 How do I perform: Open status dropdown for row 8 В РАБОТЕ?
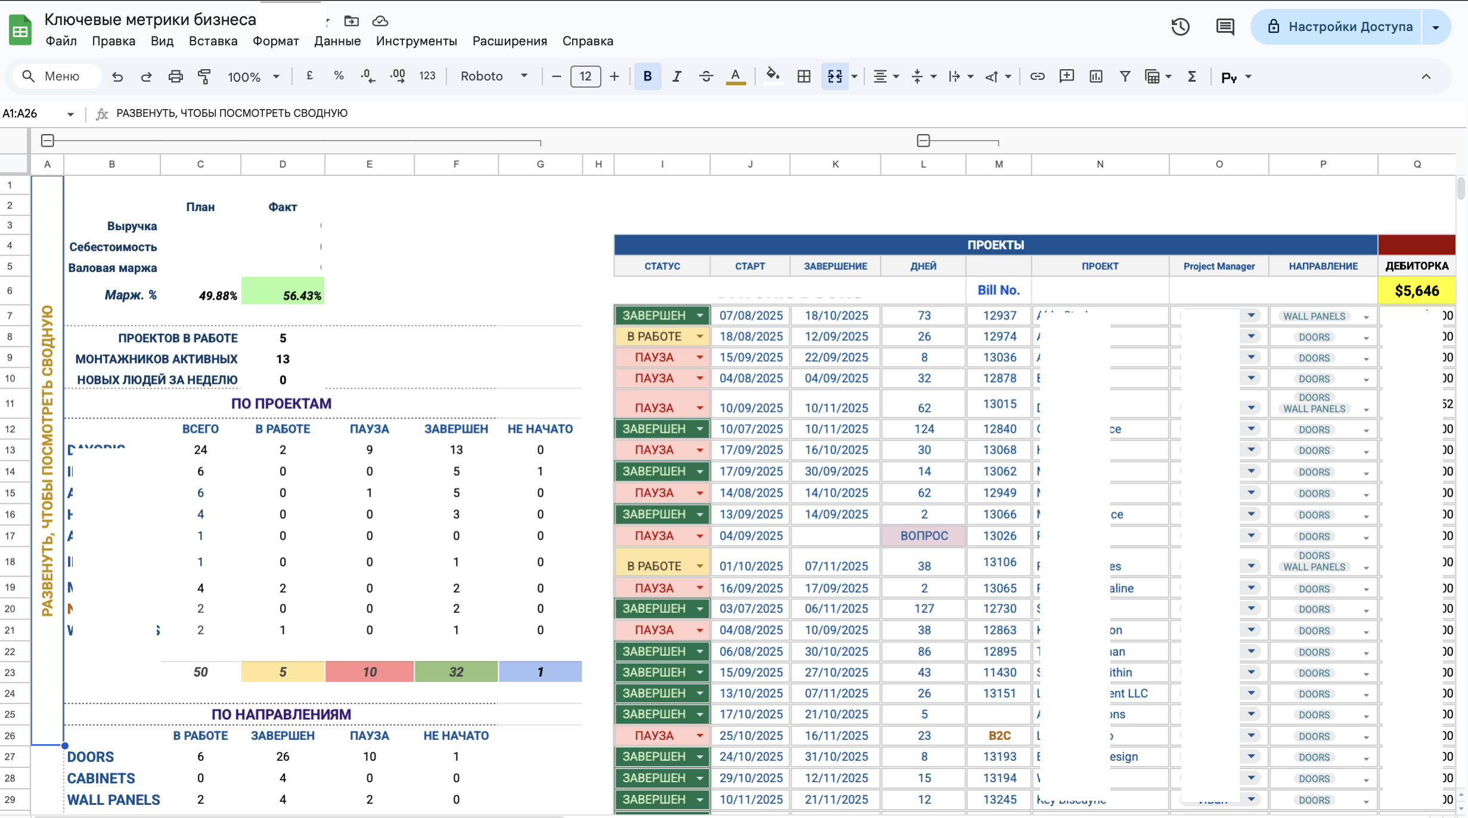(x=700, y=336)
